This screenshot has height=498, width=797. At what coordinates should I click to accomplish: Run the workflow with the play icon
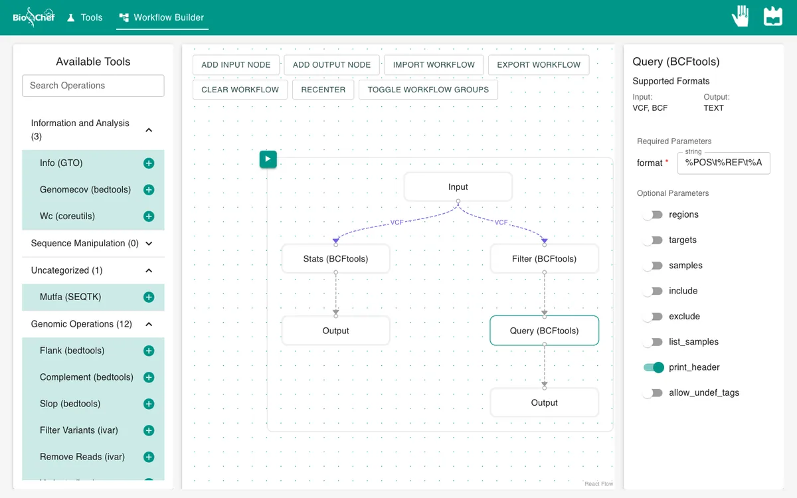pos(268,159)
